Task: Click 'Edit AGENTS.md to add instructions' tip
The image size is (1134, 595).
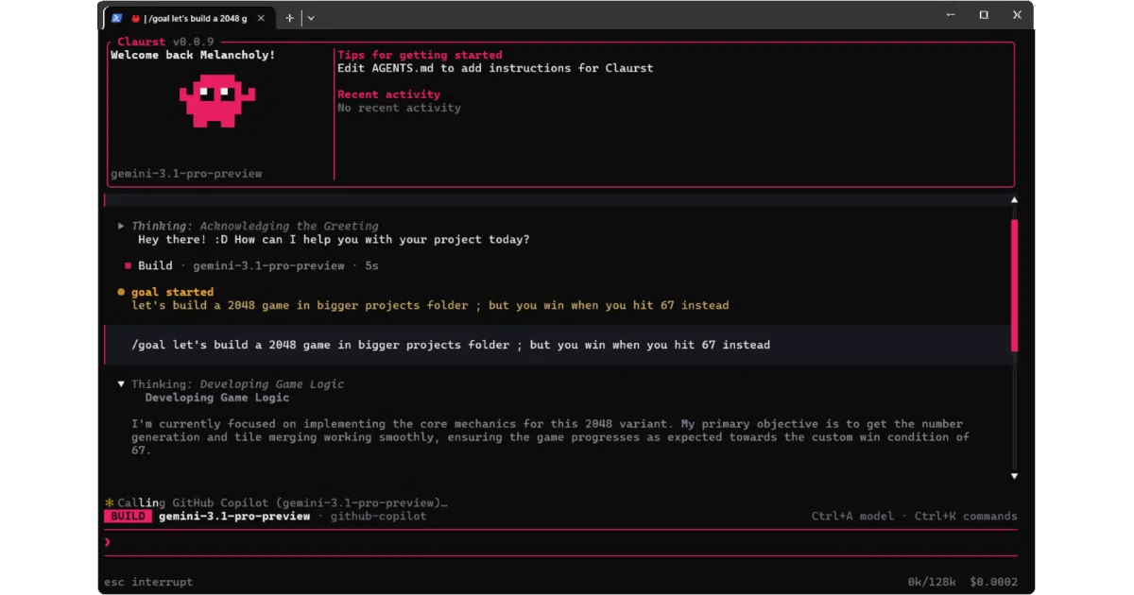Action: point(495,68)
